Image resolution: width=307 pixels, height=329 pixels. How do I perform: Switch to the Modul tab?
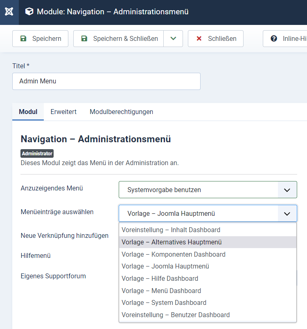28,112
